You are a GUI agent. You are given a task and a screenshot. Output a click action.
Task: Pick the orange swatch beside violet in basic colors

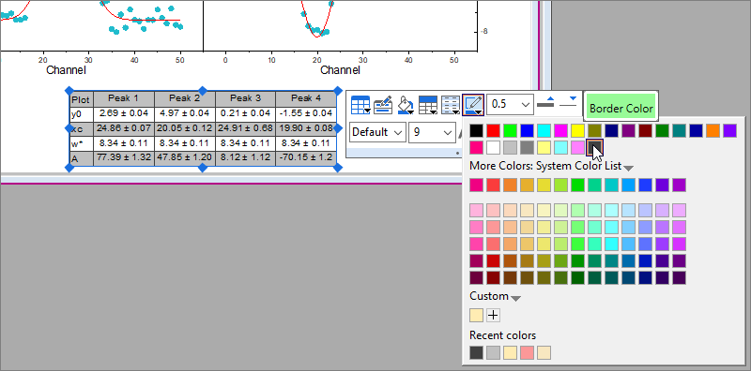pos(713,130)
